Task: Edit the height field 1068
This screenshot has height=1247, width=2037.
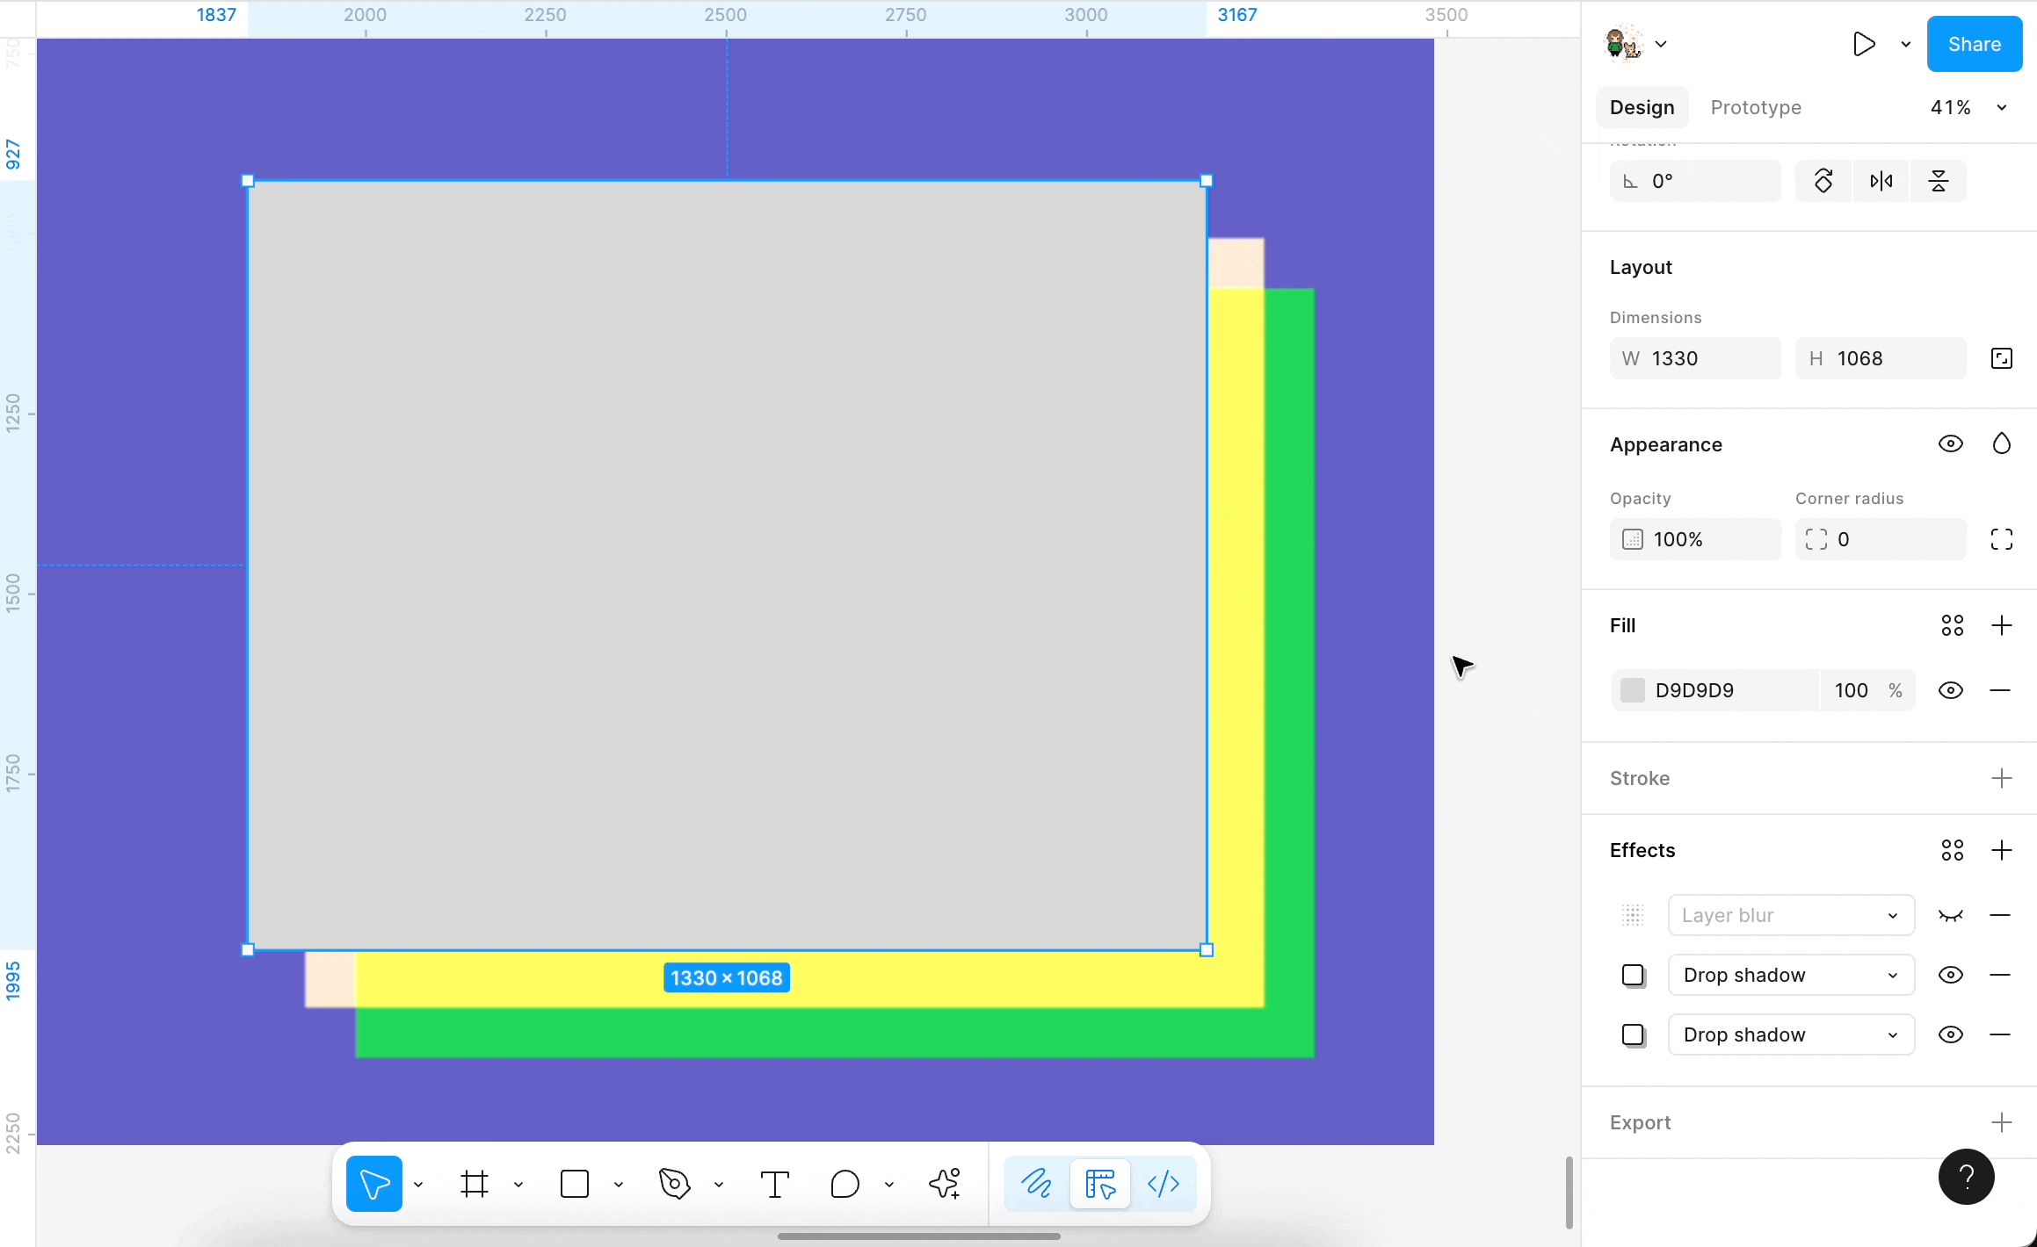Action: point(1881,358)
